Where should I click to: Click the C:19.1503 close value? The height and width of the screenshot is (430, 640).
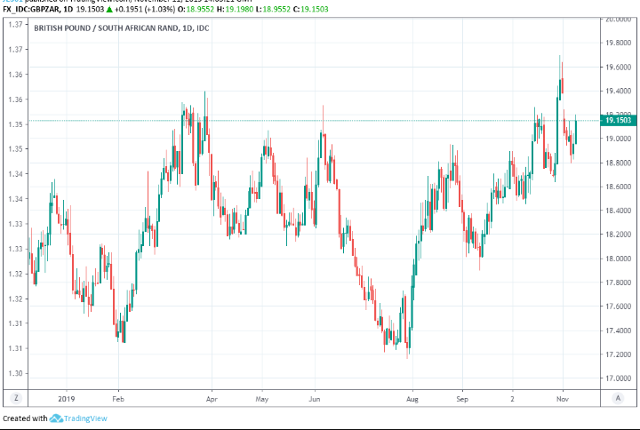coord(310,9)
